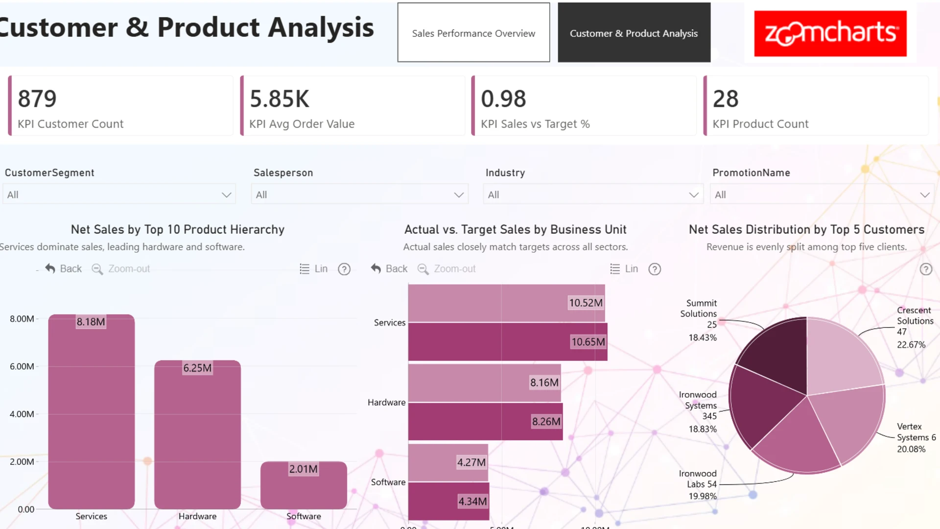
Task: Click Software 4.27M light bar
Action: pos(448,462)
